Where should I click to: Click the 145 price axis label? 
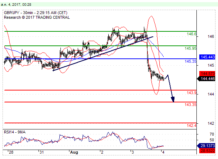211,65
